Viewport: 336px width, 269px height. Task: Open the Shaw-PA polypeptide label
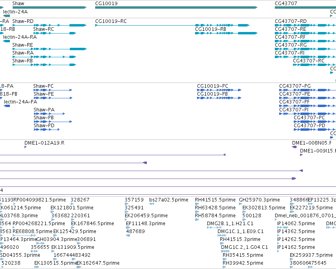[x=44, y=110]
